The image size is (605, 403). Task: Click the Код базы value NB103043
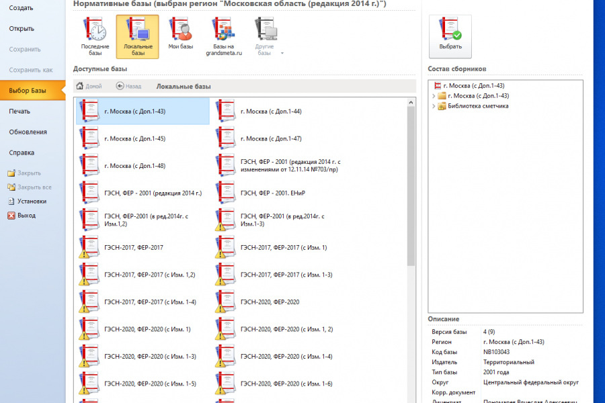496,352
